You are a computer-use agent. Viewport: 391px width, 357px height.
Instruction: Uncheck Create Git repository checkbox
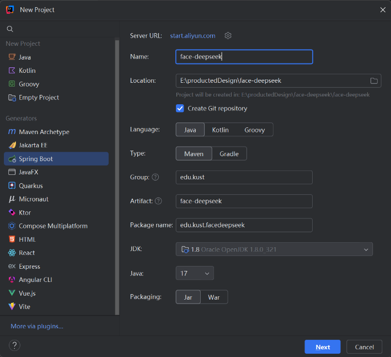pyautogui.click(x=180, y=109)
